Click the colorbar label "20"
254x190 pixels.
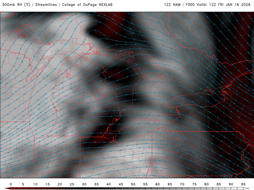60,184
